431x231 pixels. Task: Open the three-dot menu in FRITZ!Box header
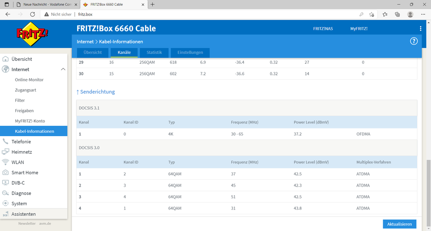tap(420, 28)
